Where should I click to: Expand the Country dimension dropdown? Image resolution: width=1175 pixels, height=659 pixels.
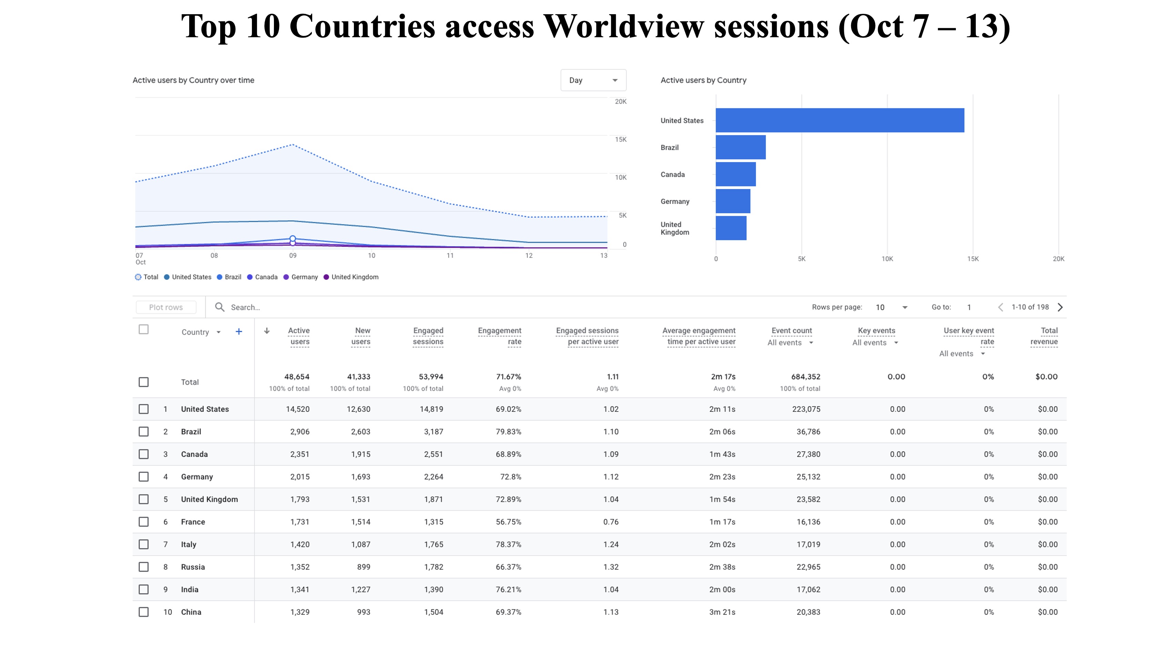[x=201, y=332]
